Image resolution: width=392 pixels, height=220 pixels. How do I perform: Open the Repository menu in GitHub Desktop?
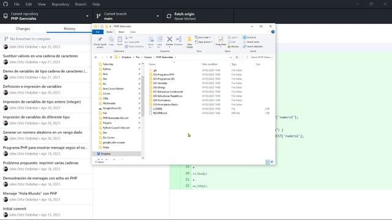pos(60,4)
